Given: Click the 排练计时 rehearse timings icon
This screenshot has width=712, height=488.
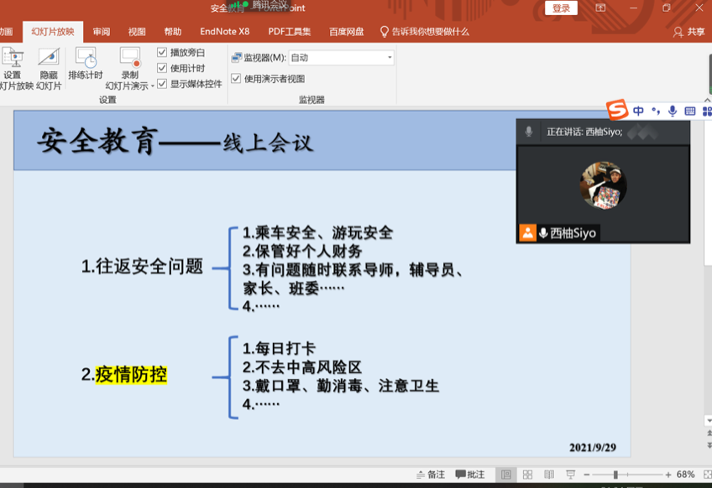Looking at the screenshot, I should (x=85, y=59).
